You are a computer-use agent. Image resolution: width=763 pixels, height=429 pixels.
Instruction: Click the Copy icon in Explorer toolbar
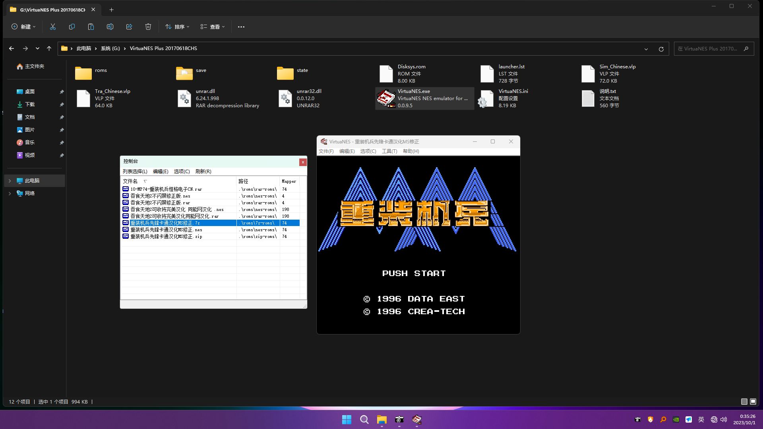click(72, 27)
